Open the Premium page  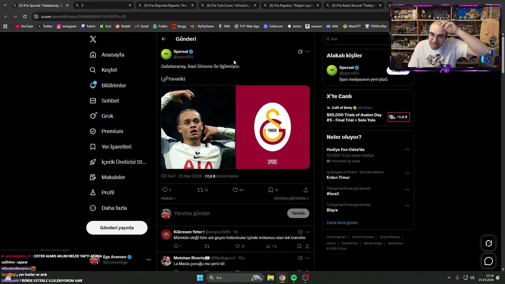pyautogui.click(x=106, y=131)
